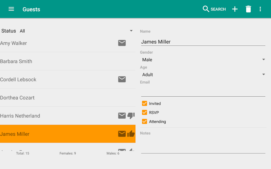Uncheck the Invited checkbox
The width and height of the screenshot is (271, 169).
(144, 103)
